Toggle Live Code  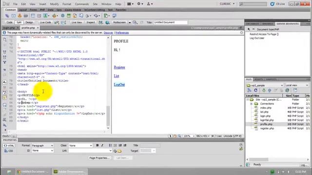point(45,22)
